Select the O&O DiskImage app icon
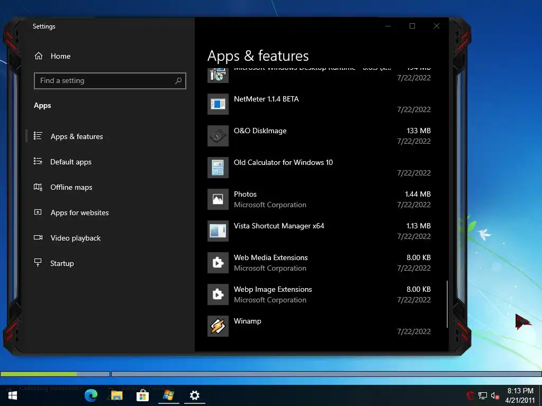 [x=218, y=136]
